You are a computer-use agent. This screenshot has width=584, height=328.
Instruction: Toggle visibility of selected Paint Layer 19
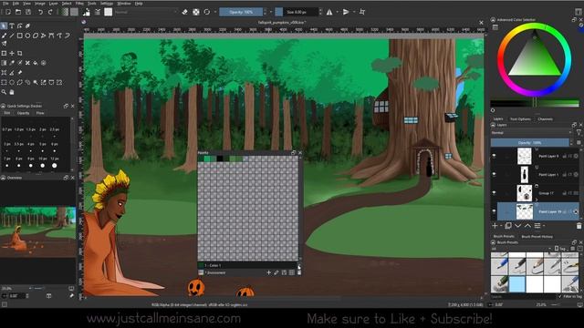tap(495, 211)
